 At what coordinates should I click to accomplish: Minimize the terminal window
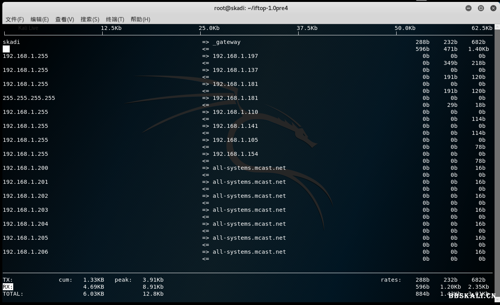pos(469,8)
